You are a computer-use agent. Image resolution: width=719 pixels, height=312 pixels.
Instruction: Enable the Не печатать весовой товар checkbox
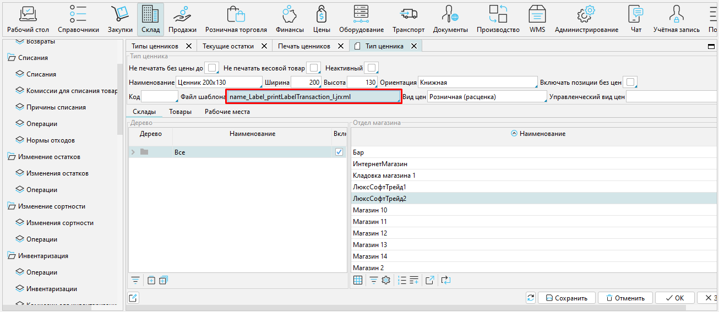(x=313, y=68)
